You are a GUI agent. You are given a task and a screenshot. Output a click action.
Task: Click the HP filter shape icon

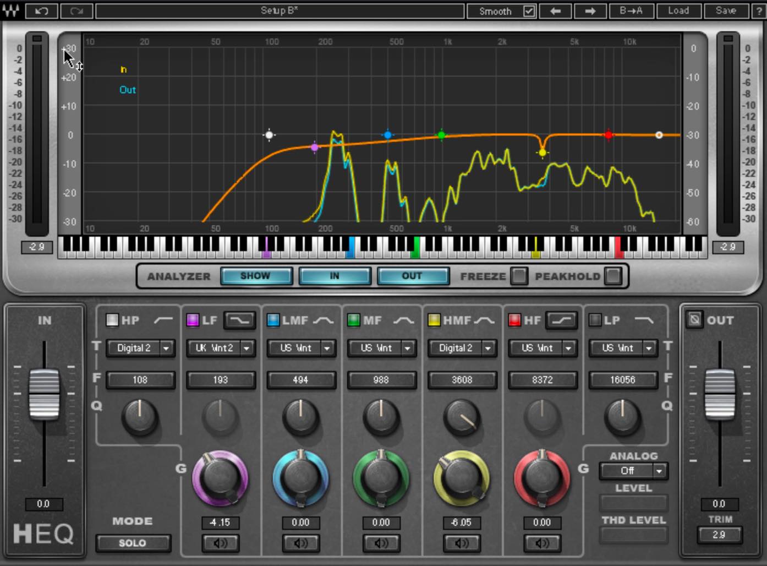pos(163,320)
